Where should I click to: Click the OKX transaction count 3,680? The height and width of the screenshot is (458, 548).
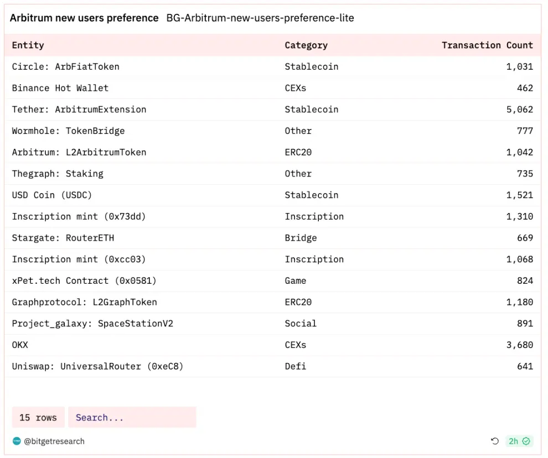point(519,345)
